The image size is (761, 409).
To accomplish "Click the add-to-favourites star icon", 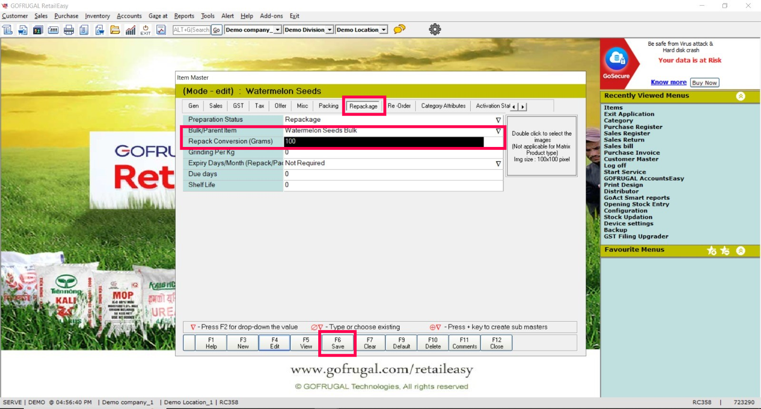I will (712, 251).
